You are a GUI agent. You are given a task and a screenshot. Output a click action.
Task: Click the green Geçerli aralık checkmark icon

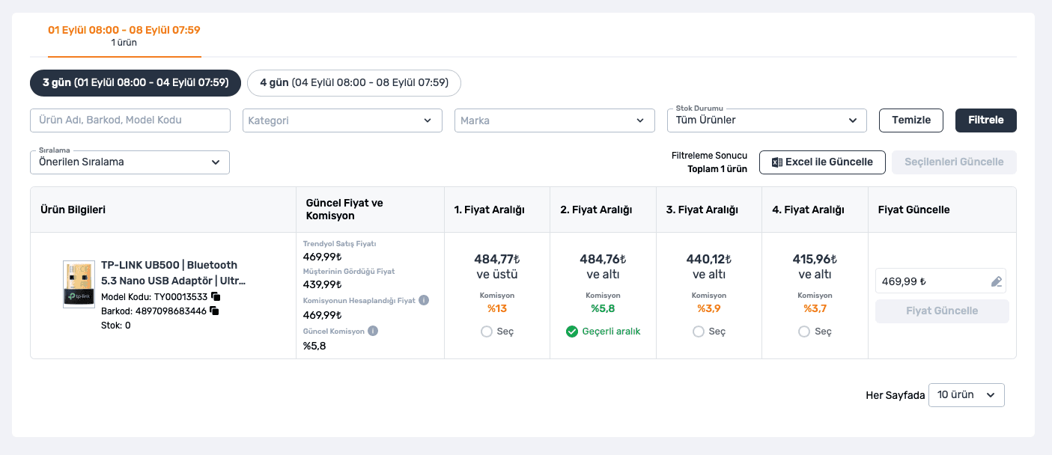(x=572, y=332)
